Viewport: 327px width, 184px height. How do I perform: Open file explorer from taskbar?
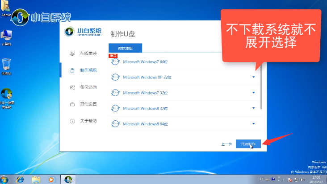(36, 180)
